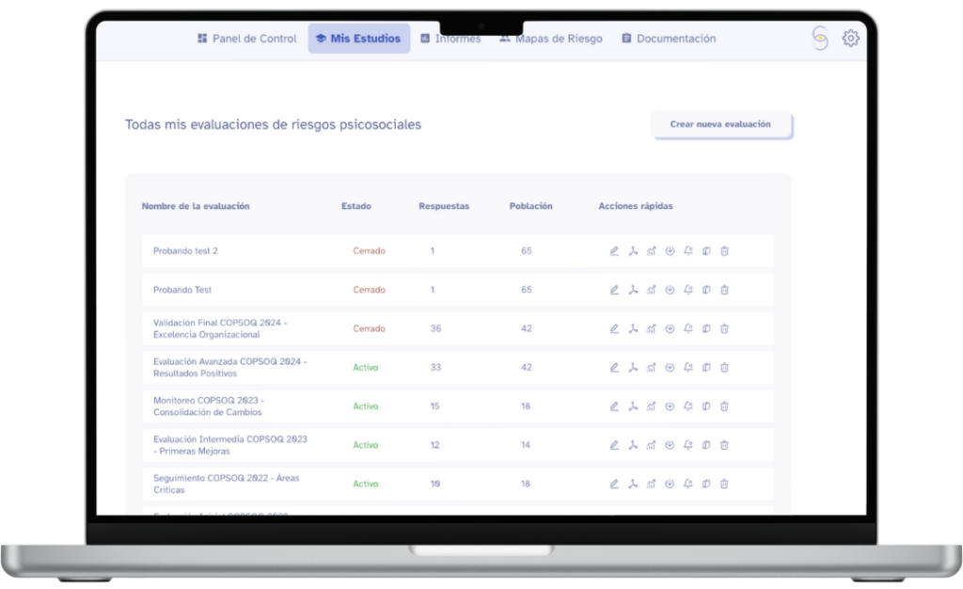The width and height of the screenshot is (963, 589).
Task: Click the Respuestas column header
Action: (x=443, y=206)
